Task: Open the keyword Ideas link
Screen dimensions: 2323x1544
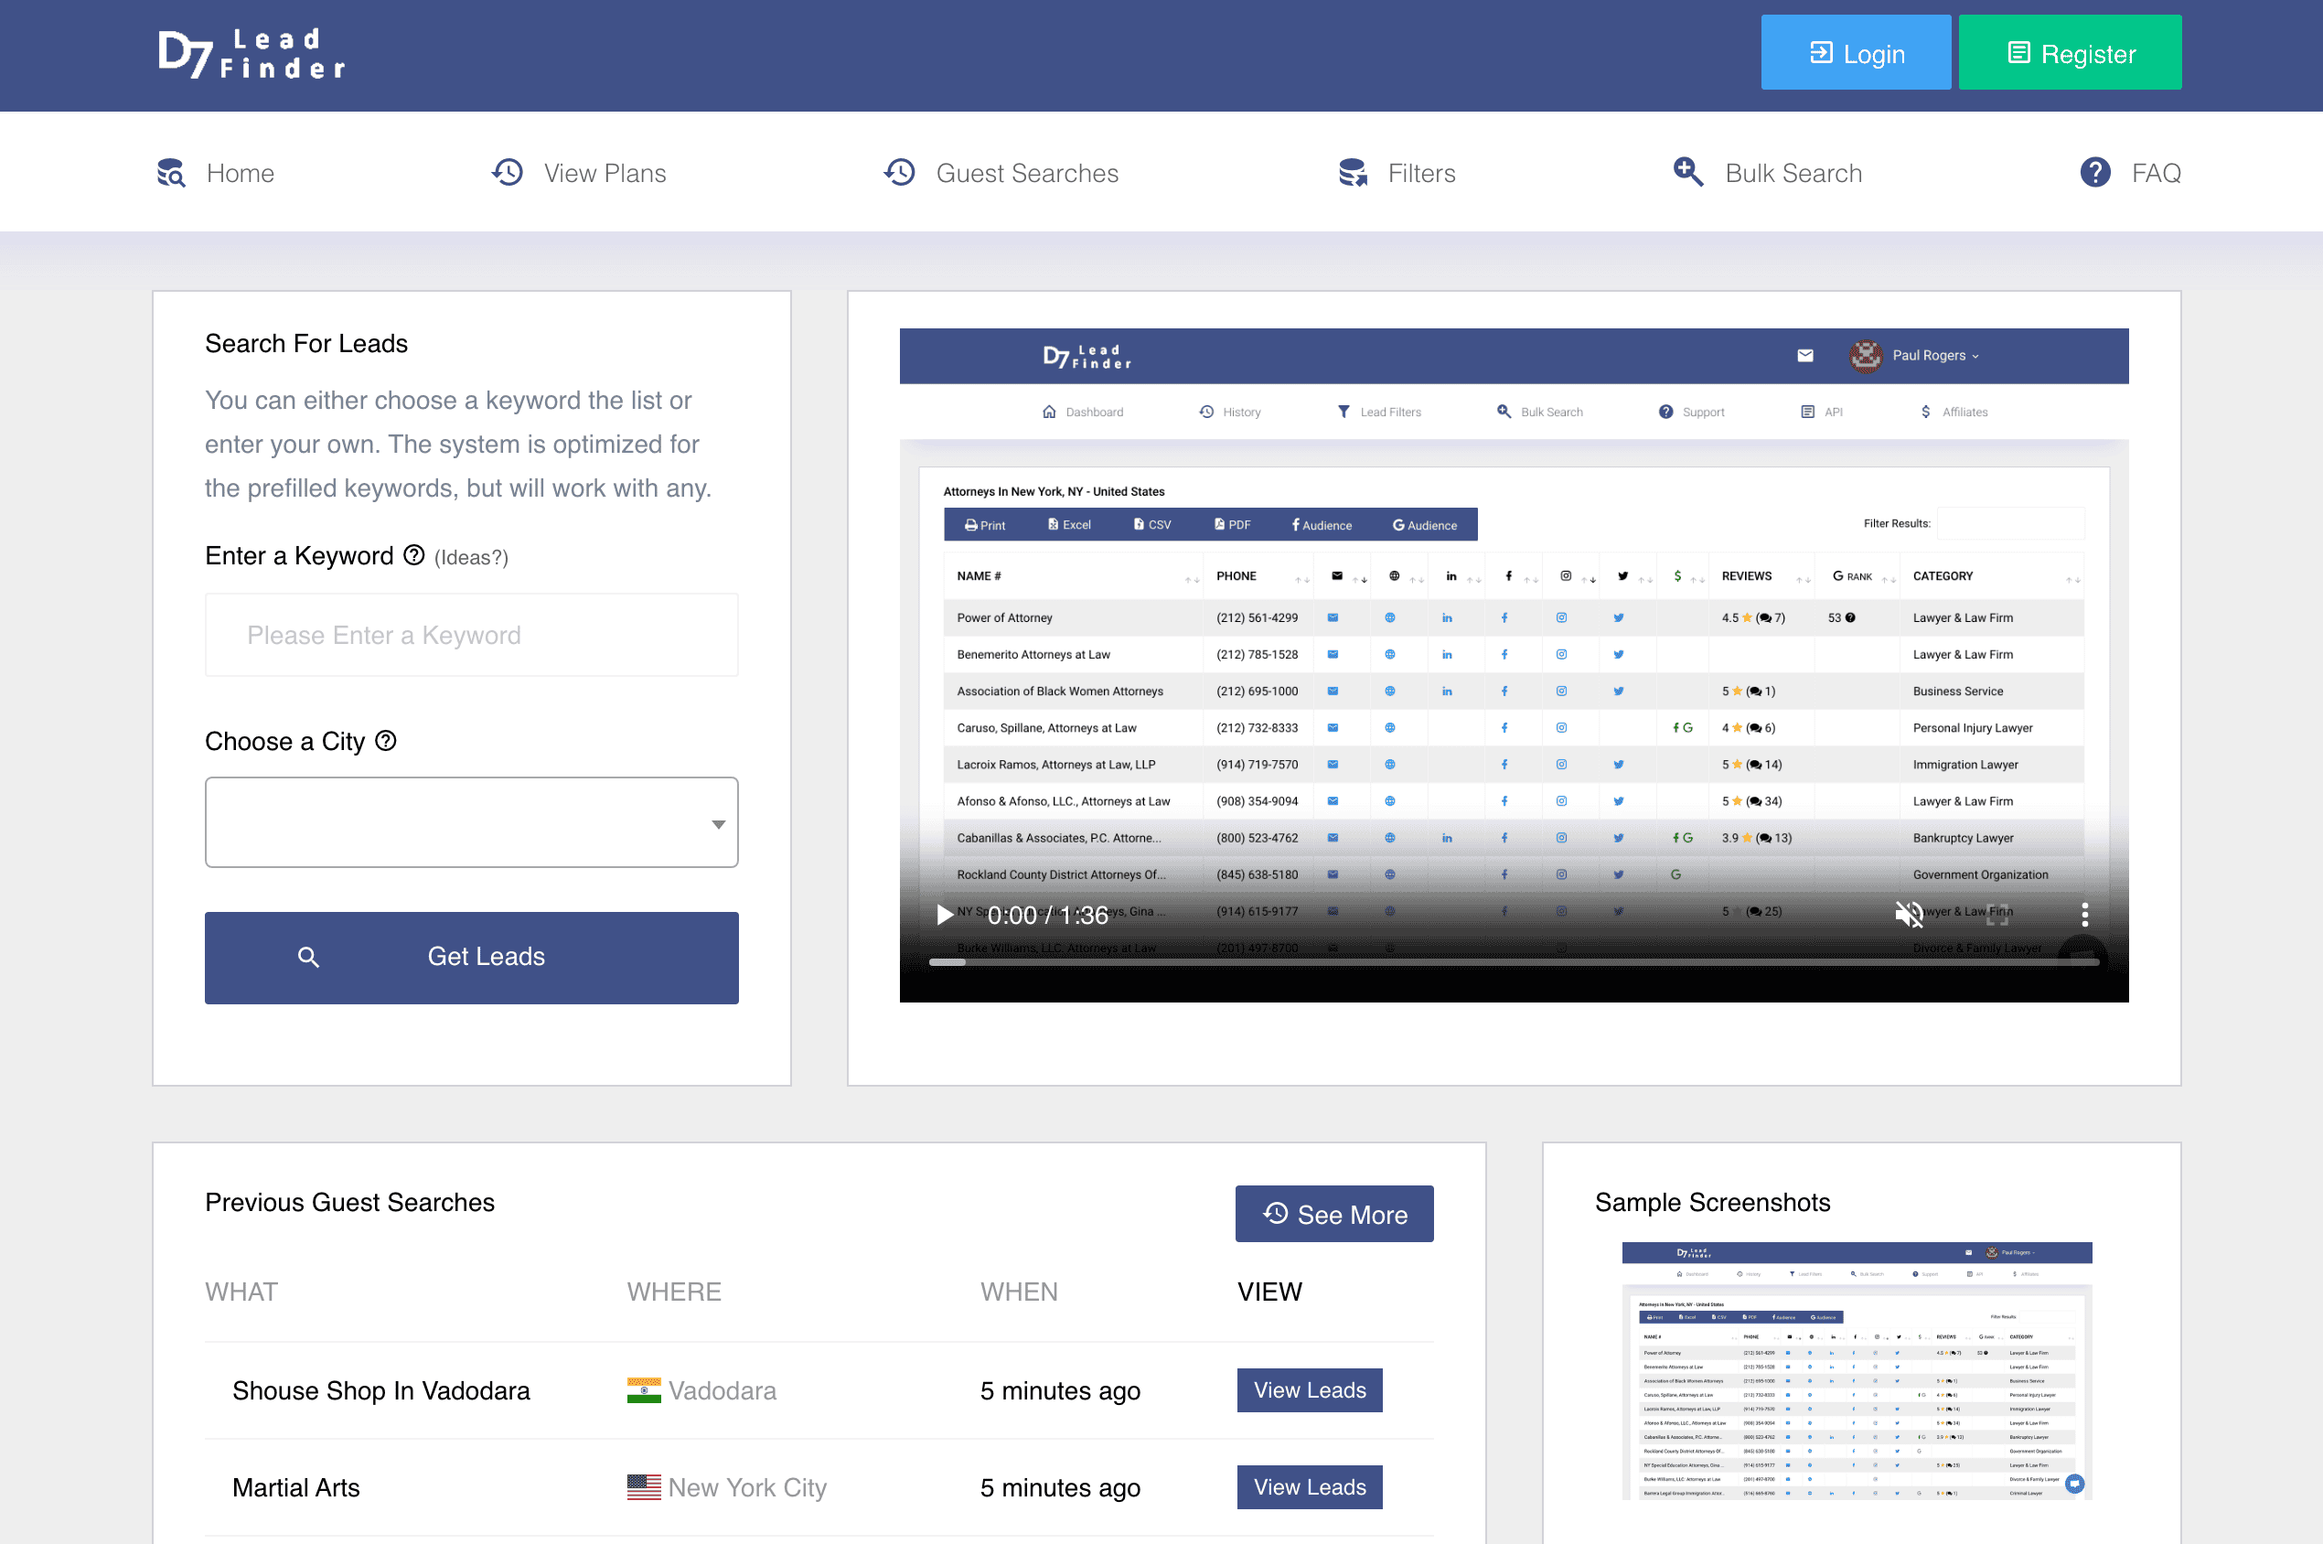Action: 470,557
